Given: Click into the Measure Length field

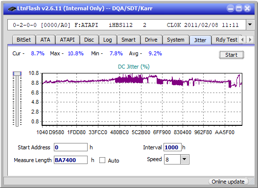Looking at the screenshot, I should pyautogui.click(x=70, y=160).
